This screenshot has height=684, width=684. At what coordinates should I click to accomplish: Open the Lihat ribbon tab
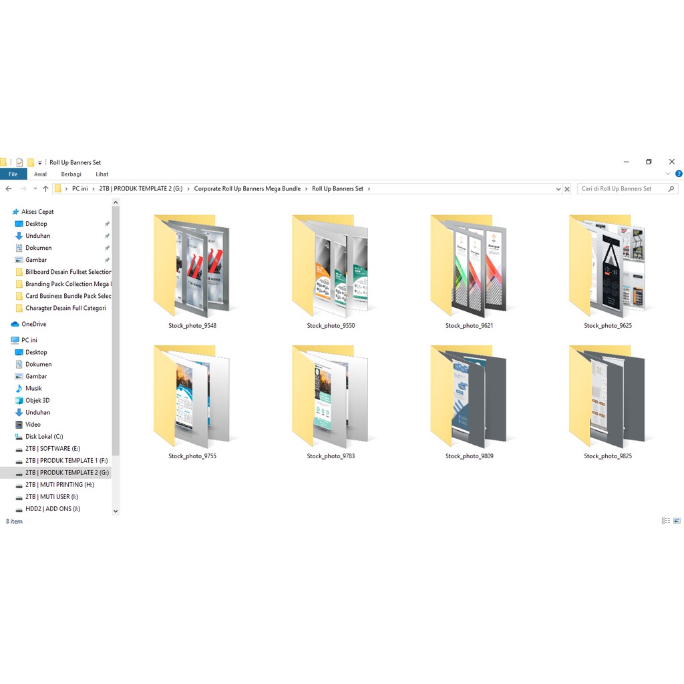pos(102,174)
